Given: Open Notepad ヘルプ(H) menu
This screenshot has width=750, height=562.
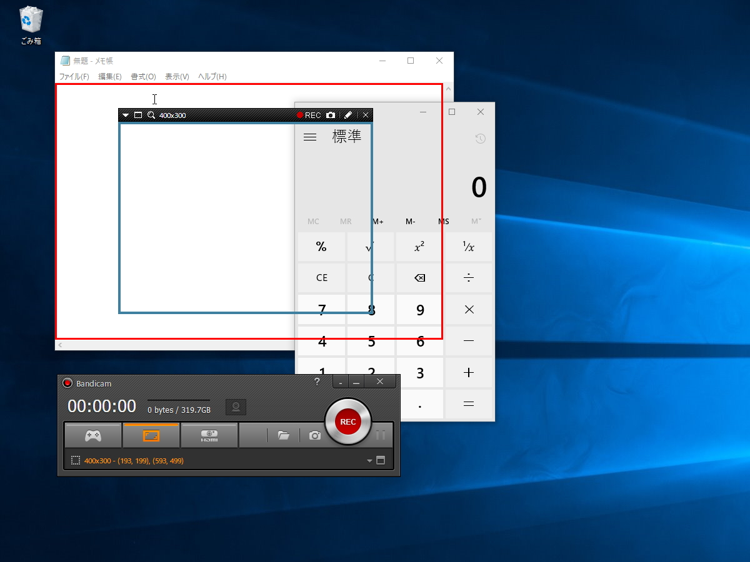Looking at the screenshot, I should pos(212,77).
